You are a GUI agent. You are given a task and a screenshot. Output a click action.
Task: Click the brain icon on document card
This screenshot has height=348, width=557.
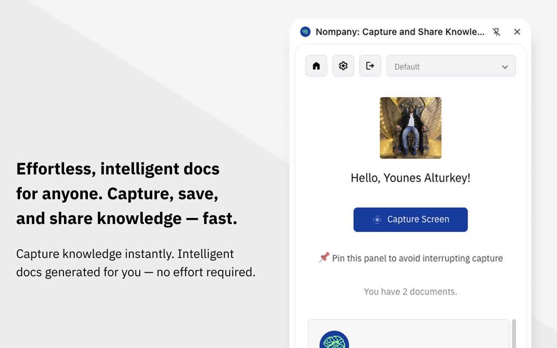pos(334,341)
